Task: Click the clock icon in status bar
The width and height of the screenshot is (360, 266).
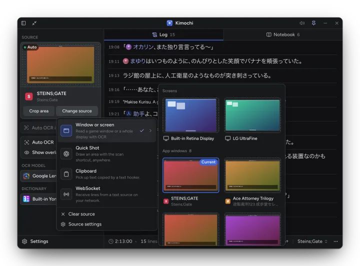Action: 111,241
